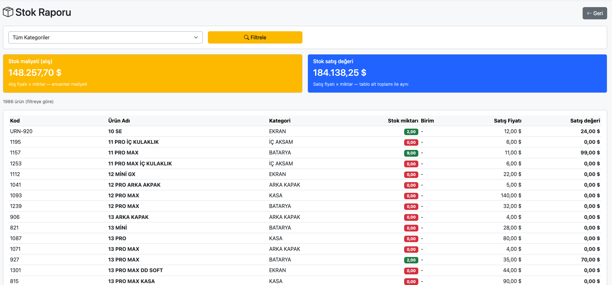The image size is (612, 285).
Task: Click code 927 cell
Action: click(15, 260)
